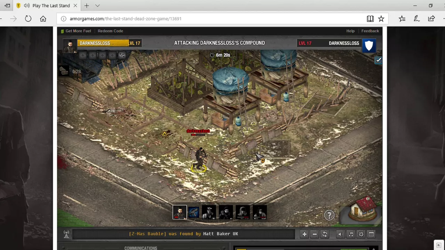The width and height of the screenshot is (445, 250).
Task: Click the raid countdown timer 6m 20s
Action: 220,55
